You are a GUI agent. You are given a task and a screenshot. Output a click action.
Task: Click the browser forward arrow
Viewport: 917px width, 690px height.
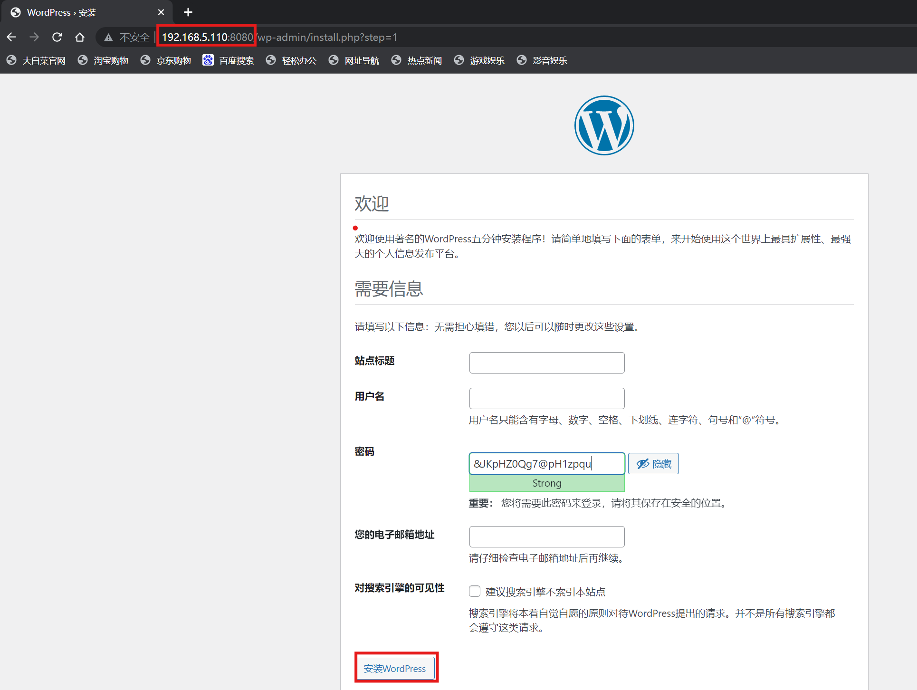[34, 37]
